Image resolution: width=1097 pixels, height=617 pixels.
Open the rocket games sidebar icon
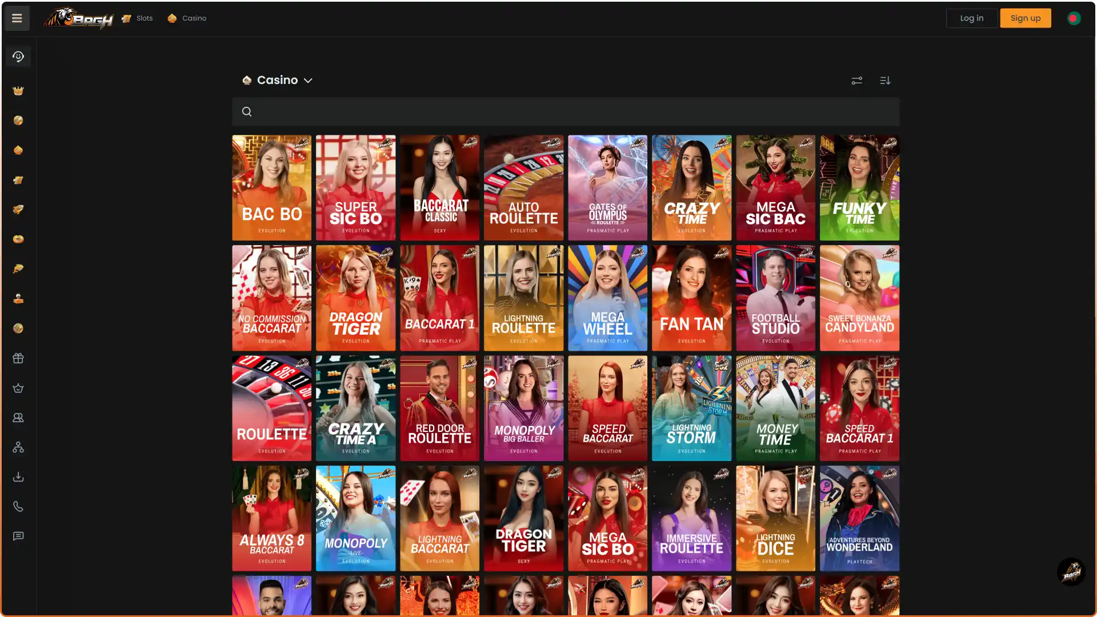(18, 210)
